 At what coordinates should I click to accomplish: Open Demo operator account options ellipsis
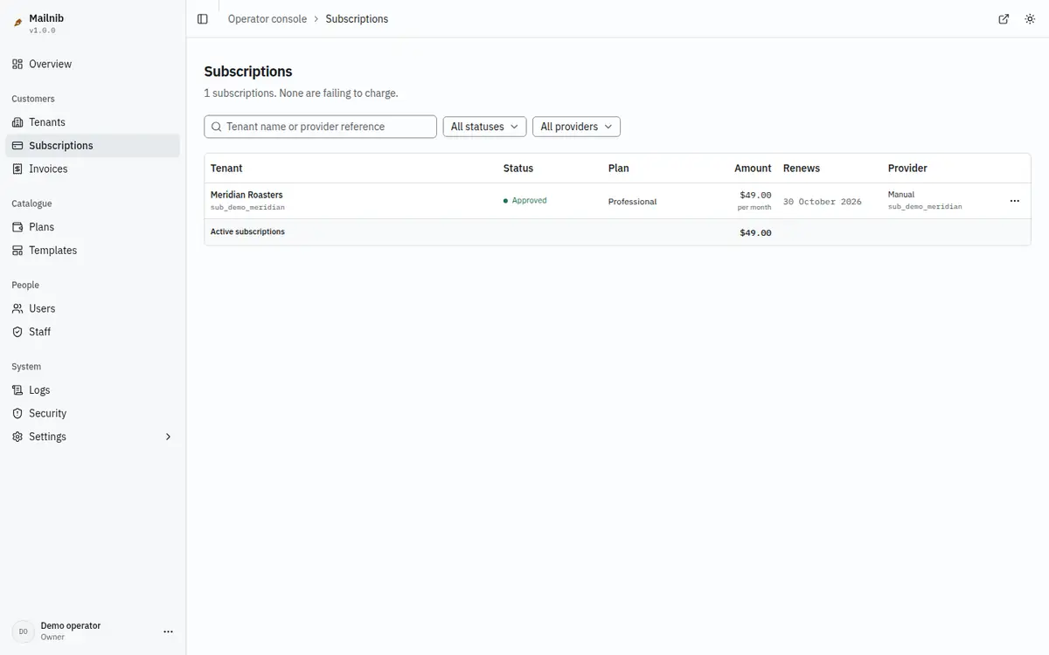tap(169, 631)
